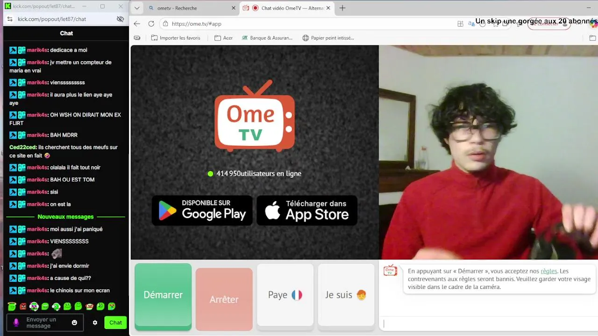Go back in the OmeTV browser window

pos(137,24)
